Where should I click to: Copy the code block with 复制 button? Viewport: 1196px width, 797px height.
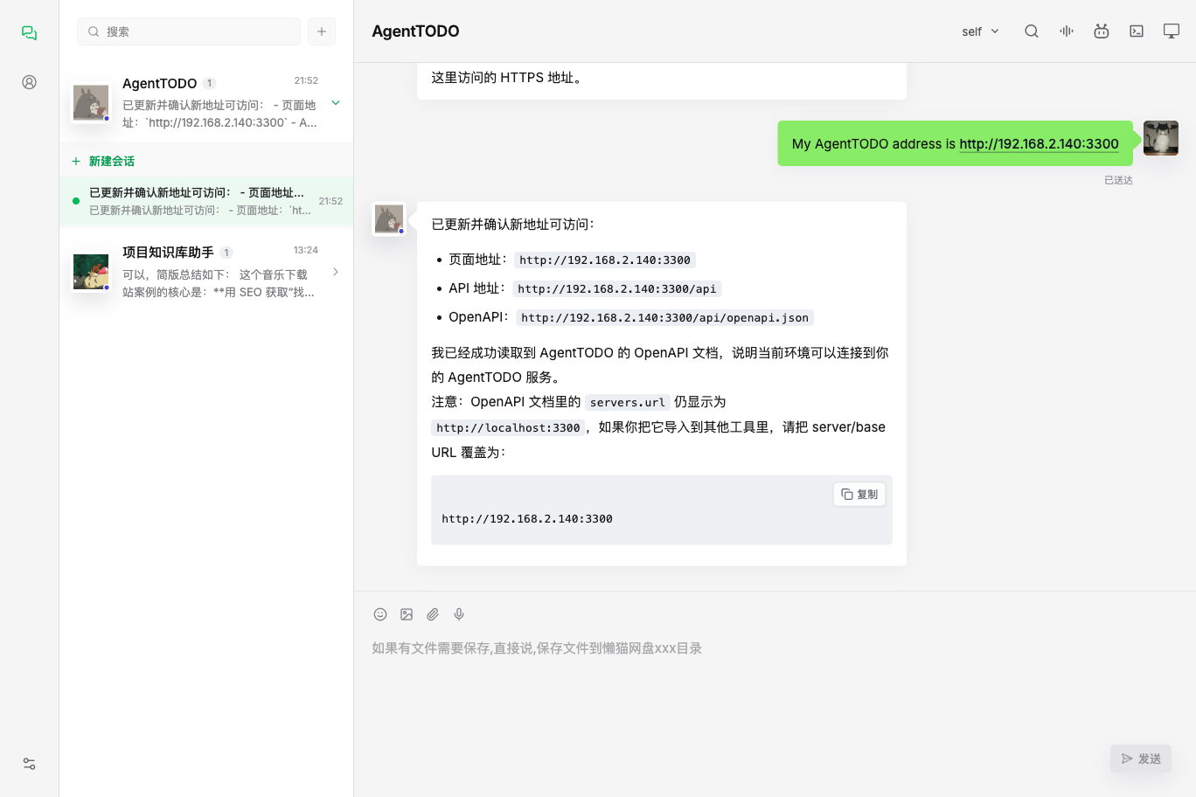tap(859, 495)
